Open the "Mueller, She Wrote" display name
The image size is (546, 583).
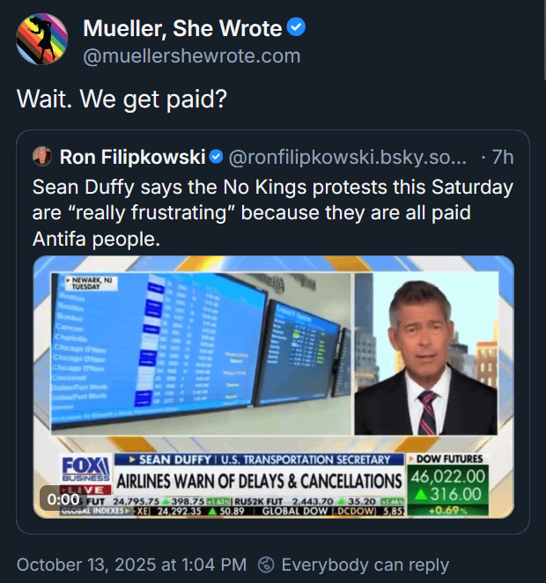(182, 28)
